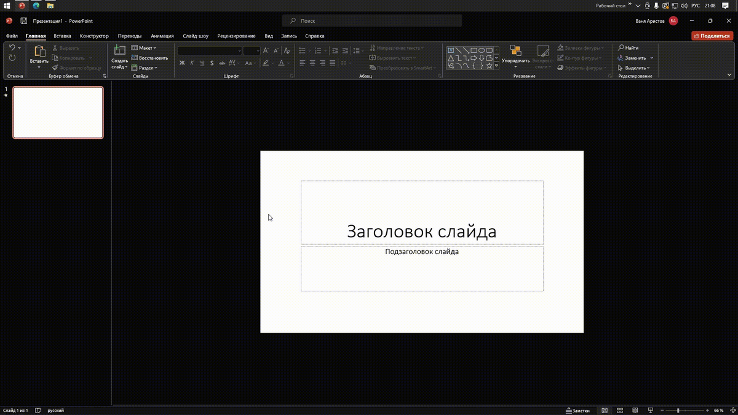Click zoom out minus button
The height and width of the screenshot is (415, 738).
pos(663,410)
